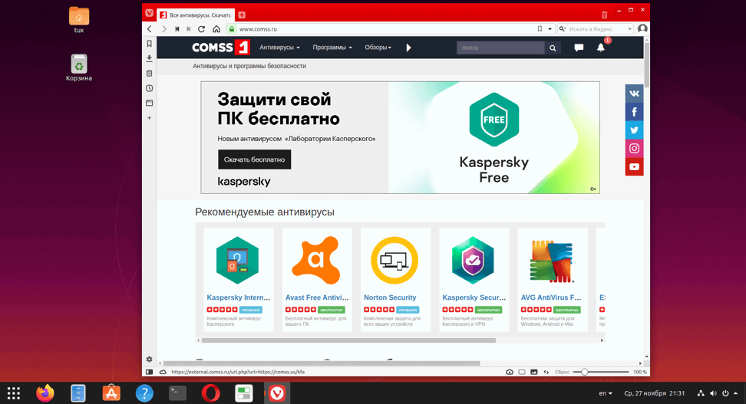Launch Opera from the dock
Viewport: 746px width, 404px height.
(211, 393)
